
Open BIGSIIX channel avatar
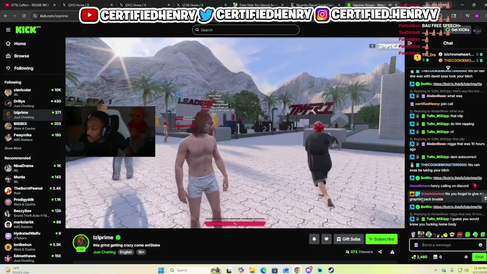click(8, 126)
